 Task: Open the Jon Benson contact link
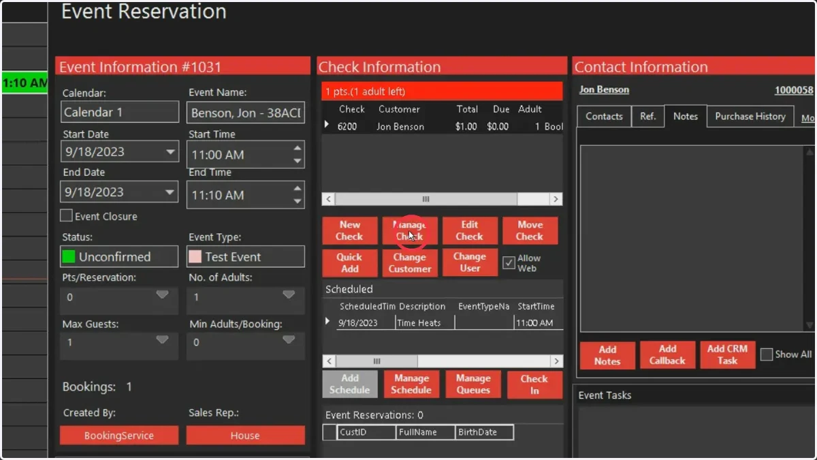point(604,90)
